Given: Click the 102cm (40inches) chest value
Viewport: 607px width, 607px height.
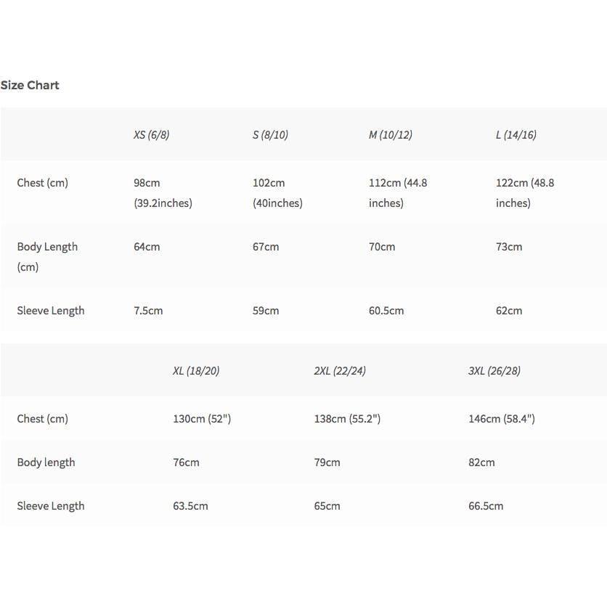Looking at the screenshot, I should pos(277,193).
